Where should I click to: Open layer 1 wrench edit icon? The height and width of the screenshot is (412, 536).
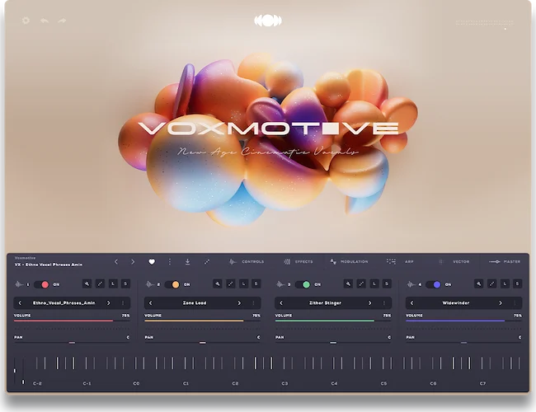tap(87, 283)
